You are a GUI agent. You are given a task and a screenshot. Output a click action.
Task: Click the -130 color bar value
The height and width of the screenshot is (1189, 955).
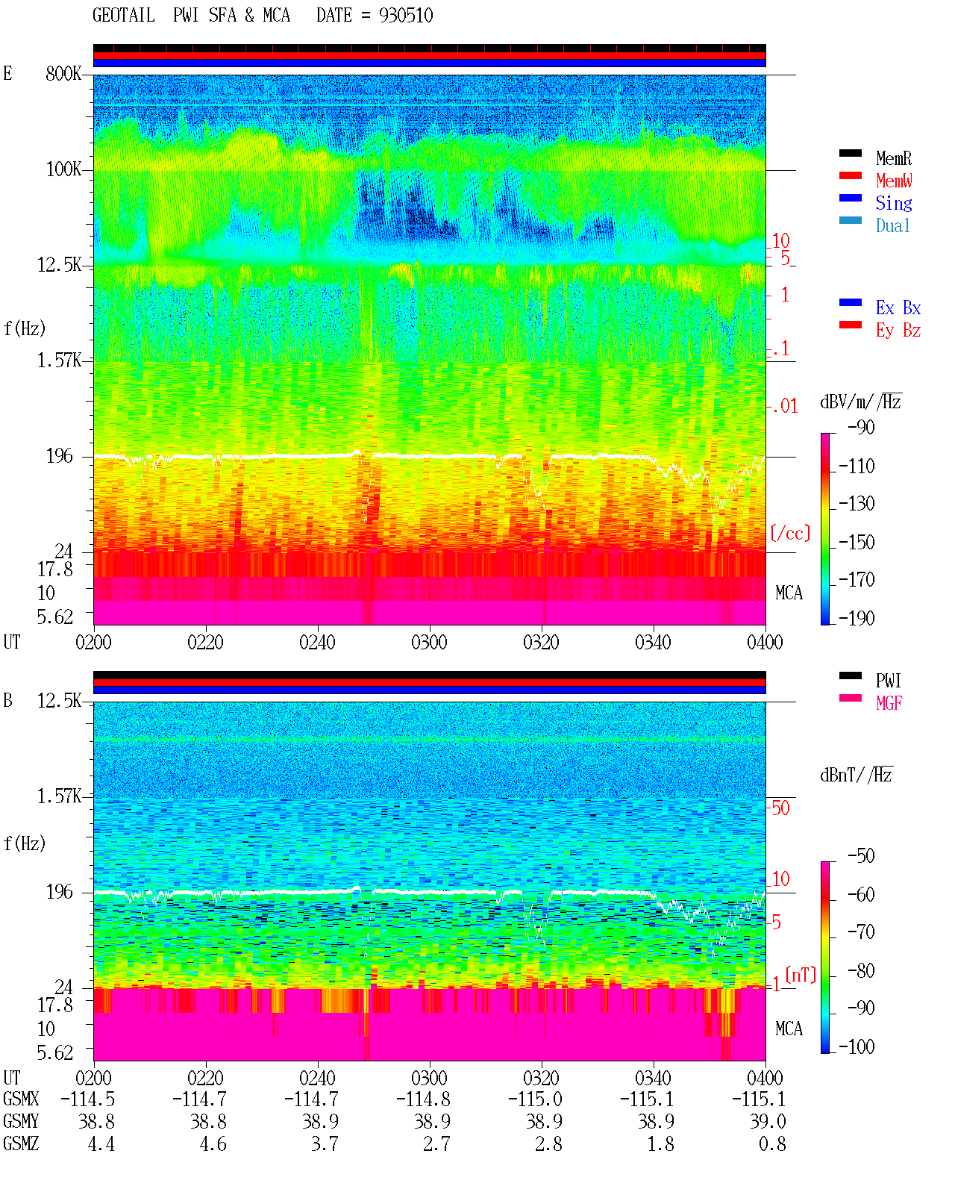(x=857, y=504)
